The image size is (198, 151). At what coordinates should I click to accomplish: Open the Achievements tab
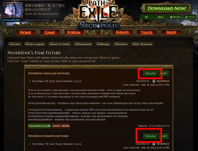[x=83, y=44]
